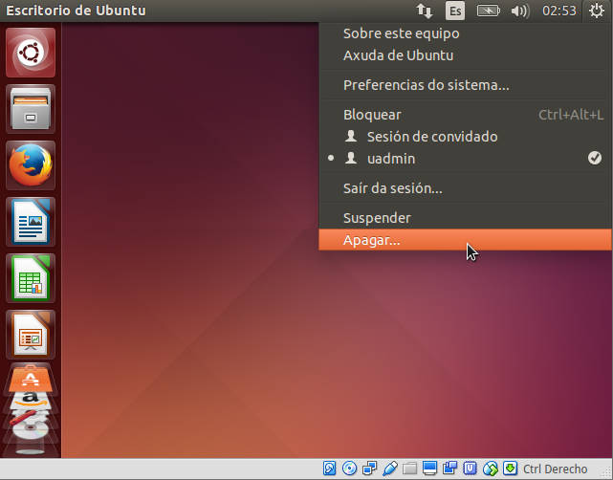Switch to Sesión de convidado guest session

(465, 137)
